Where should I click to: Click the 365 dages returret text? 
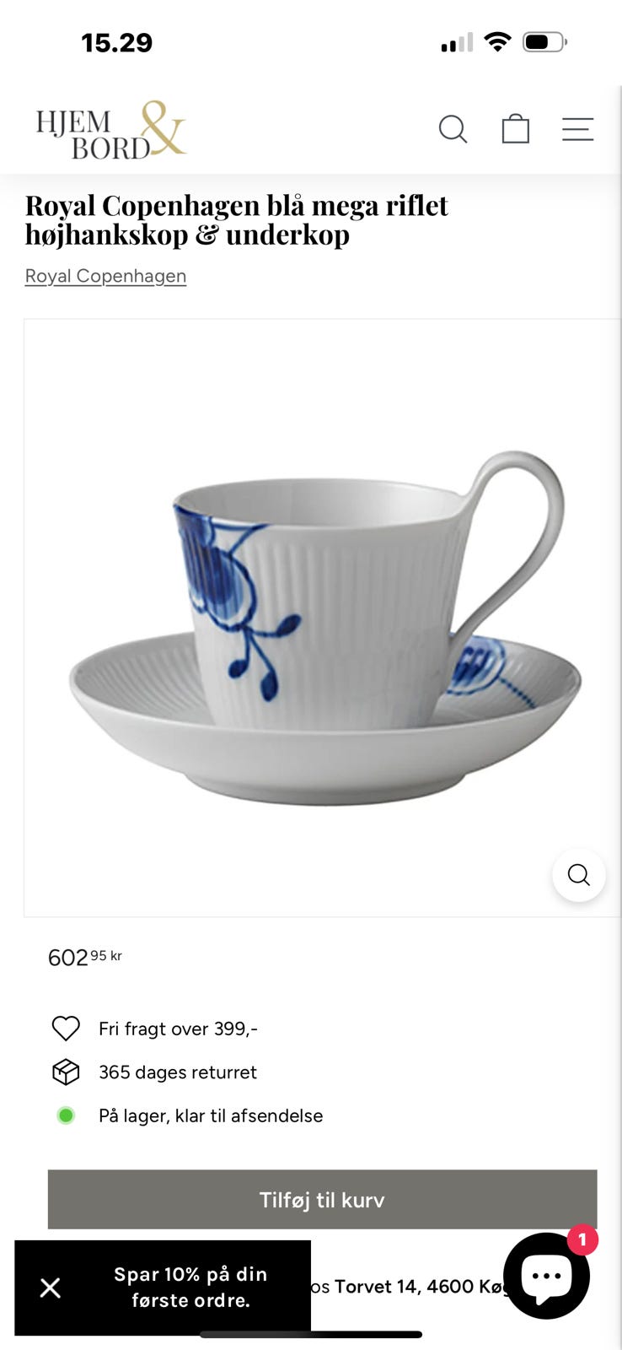click(x=178, y=1072)
